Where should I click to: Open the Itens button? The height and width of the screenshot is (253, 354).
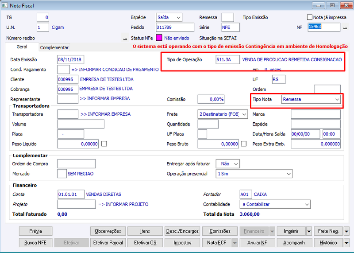click(x=145, y=231)
